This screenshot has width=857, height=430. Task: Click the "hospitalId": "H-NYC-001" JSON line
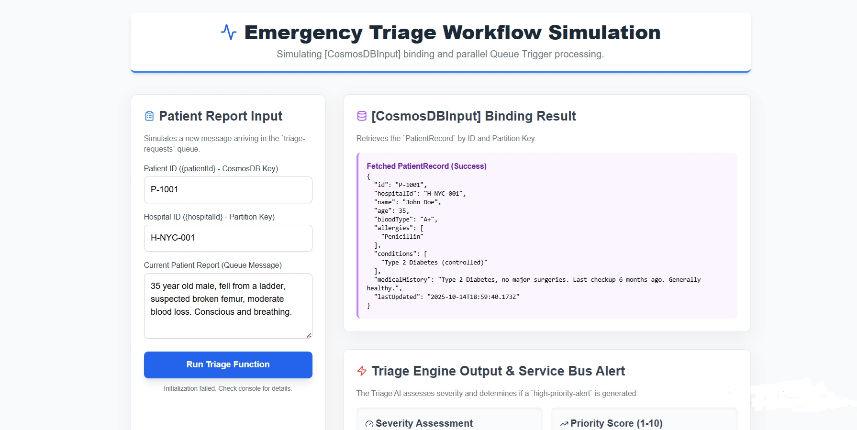(x=420, y=194)
